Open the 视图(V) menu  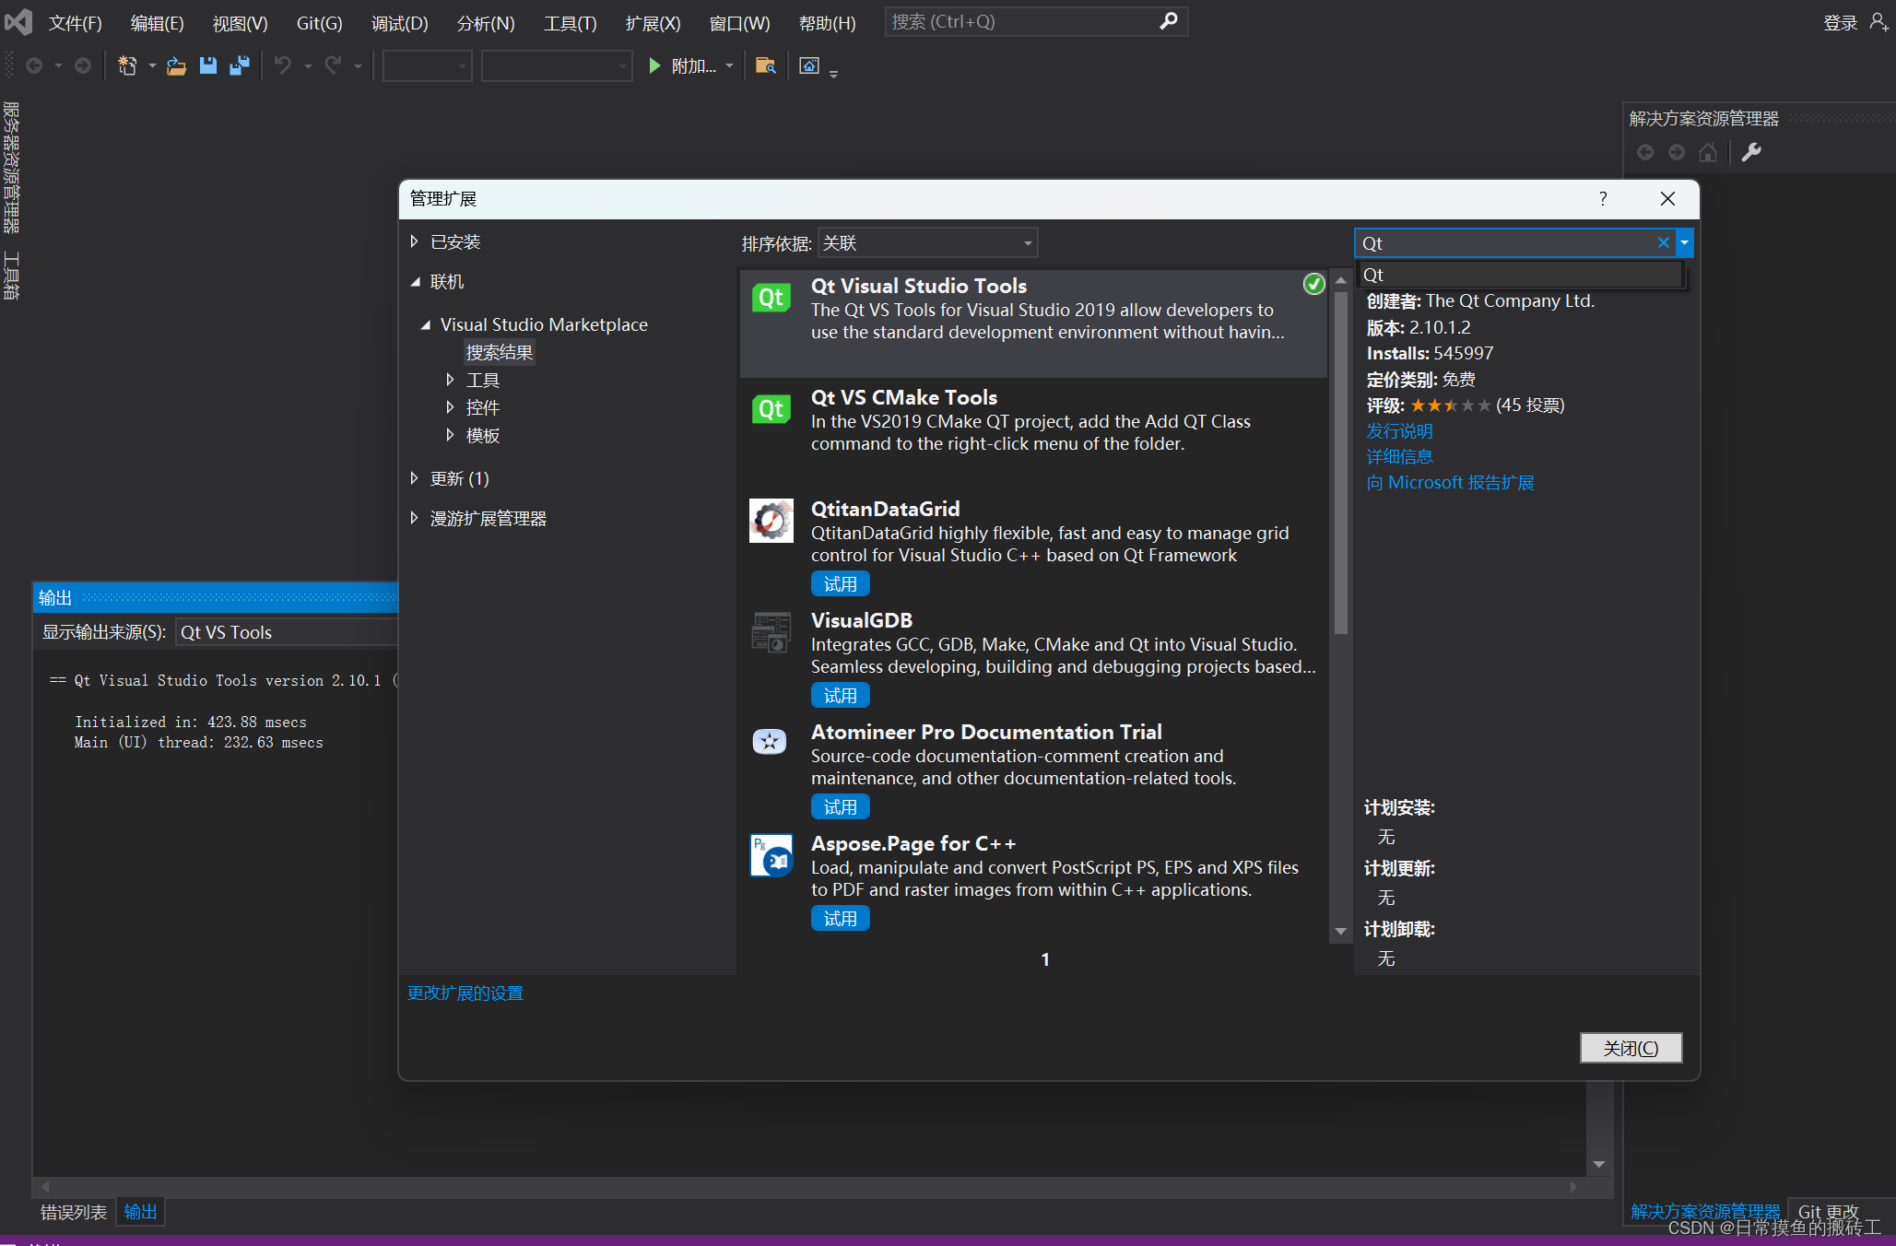240,23
